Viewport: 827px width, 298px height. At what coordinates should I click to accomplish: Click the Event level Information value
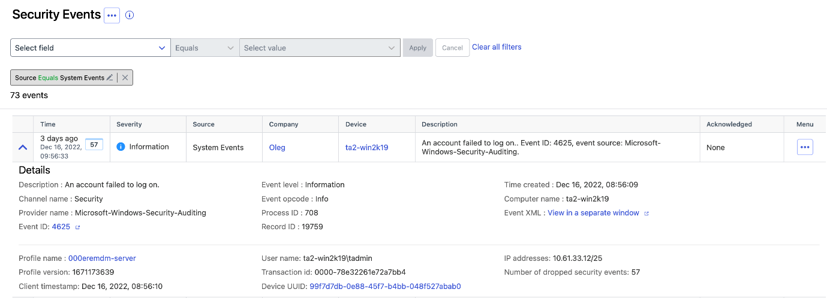[x=324, y=184]
